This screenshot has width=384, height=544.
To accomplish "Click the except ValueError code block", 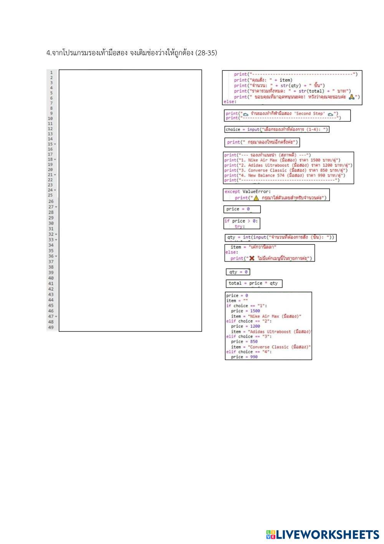I will (x=276, y=195).
